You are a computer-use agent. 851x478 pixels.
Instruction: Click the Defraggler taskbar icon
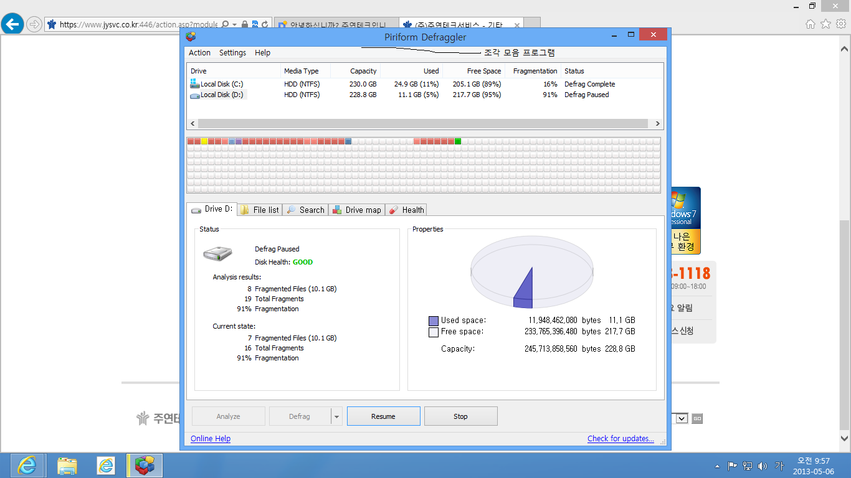click(145, 465)
